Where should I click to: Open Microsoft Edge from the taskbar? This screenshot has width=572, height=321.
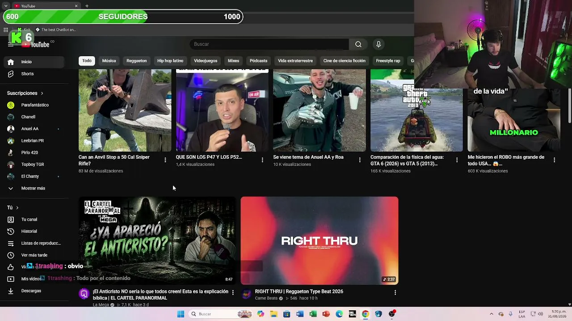click(339, 314)
